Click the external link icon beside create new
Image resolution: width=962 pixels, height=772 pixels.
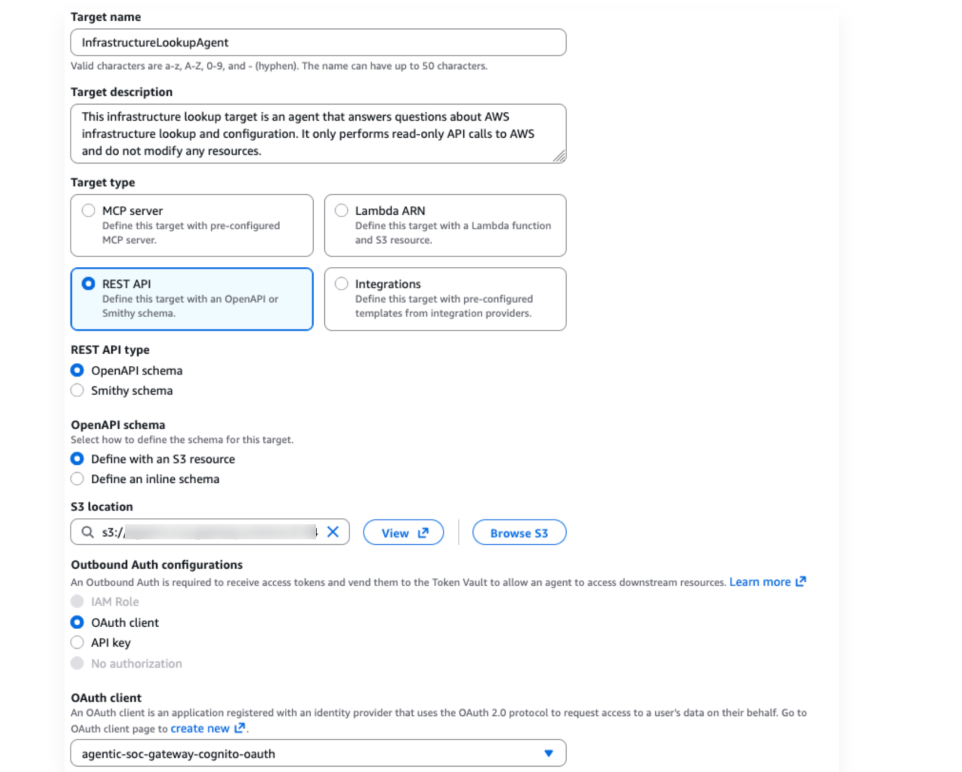[x=240, y=728]
